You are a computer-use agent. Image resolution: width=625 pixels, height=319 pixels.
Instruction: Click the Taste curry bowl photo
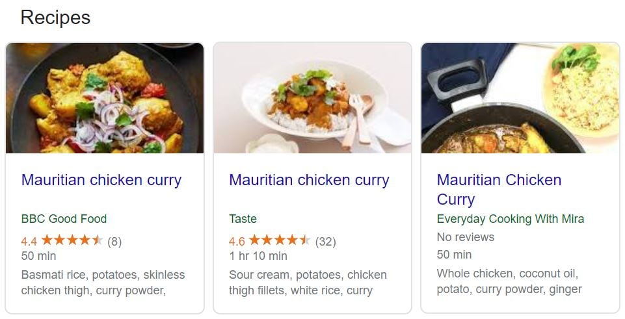click(x=312, y=98)
